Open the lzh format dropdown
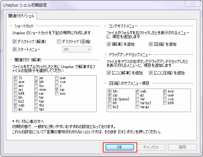 tap(77, 50)
